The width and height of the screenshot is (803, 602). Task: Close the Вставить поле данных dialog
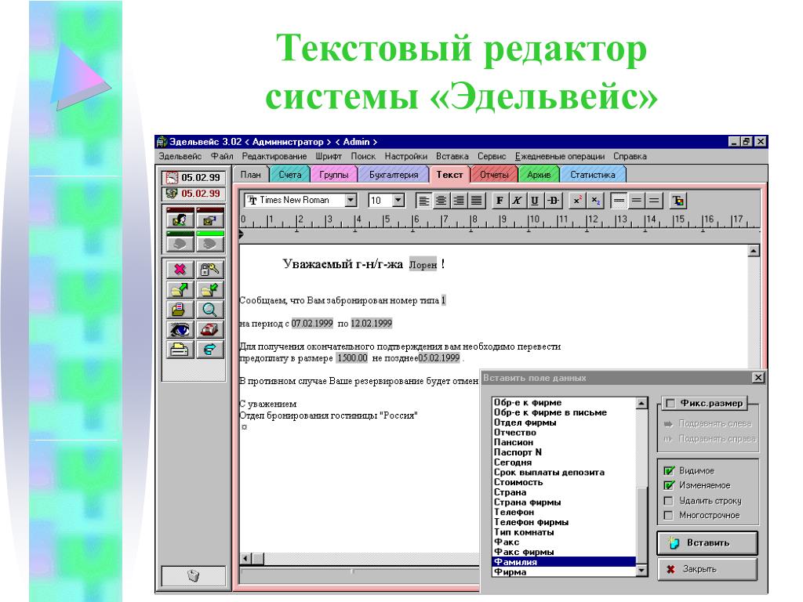[x=758, y=378]
